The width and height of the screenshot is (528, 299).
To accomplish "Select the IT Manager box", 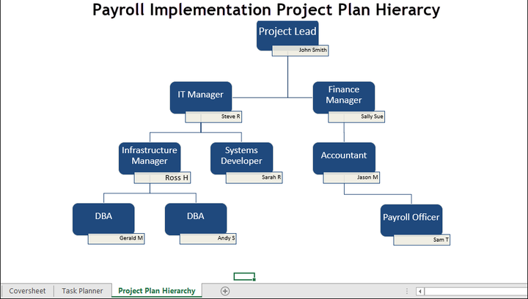I will point(200,97).
